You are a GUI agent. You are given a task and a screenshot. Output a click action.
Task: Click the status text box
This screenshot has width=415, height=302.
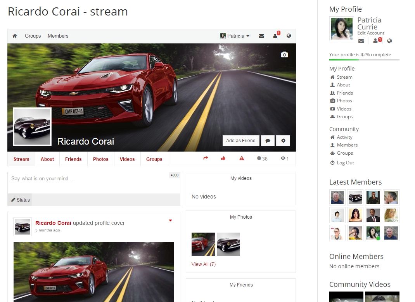[x=94, y=183]
